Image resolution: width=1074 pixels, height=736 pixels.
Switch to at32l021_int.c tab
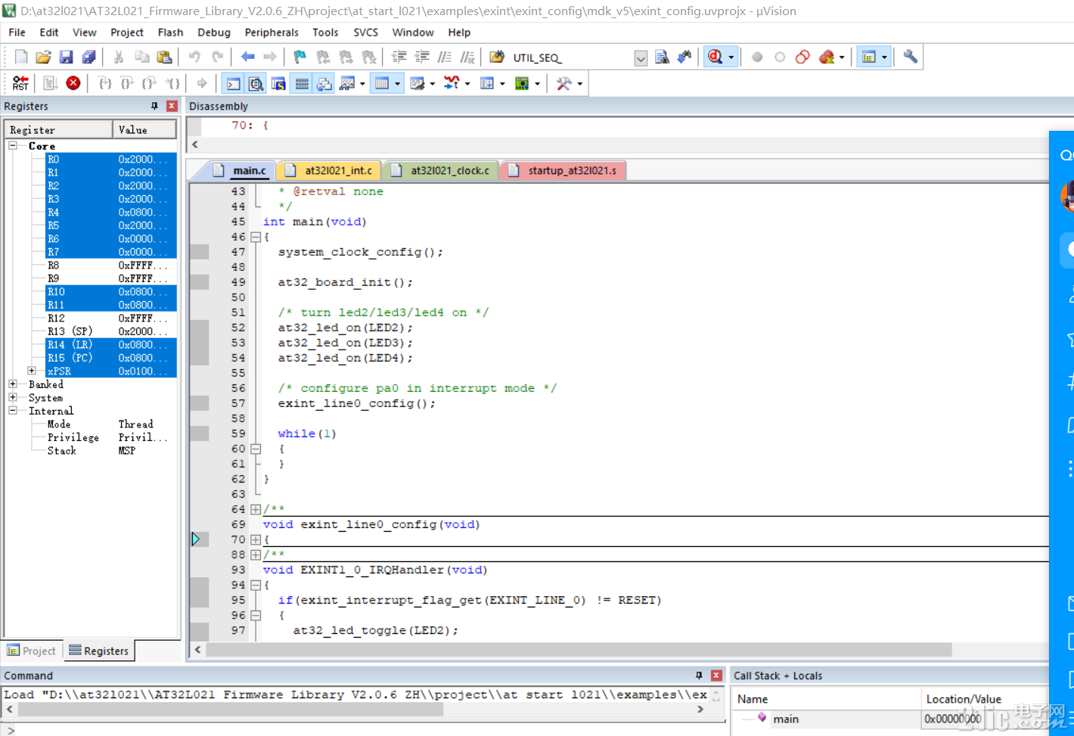pos(331,170)
